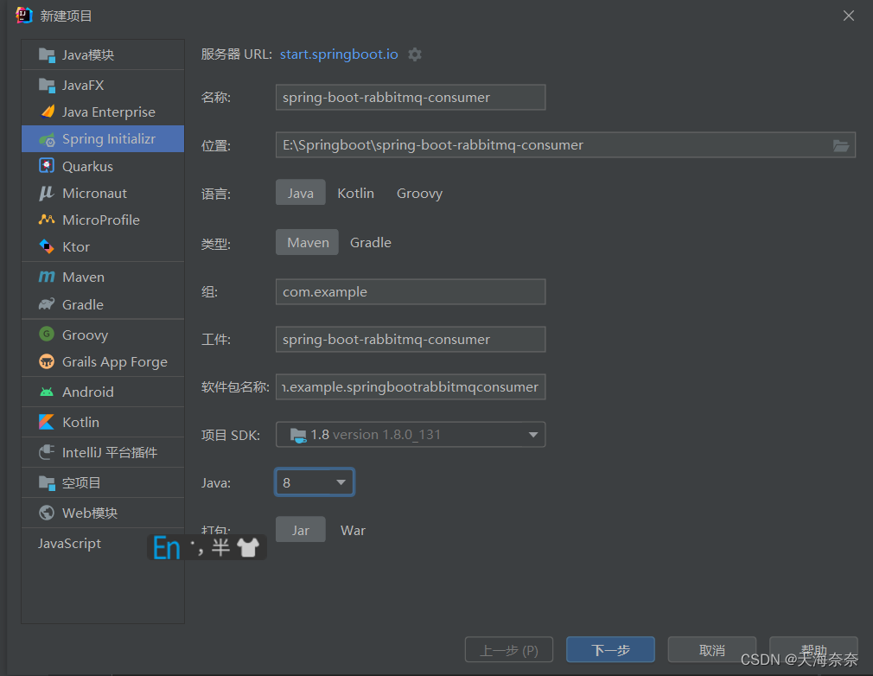Select JavaScript project category
Screen dimensions: 873x676
(x=103, y=544)
